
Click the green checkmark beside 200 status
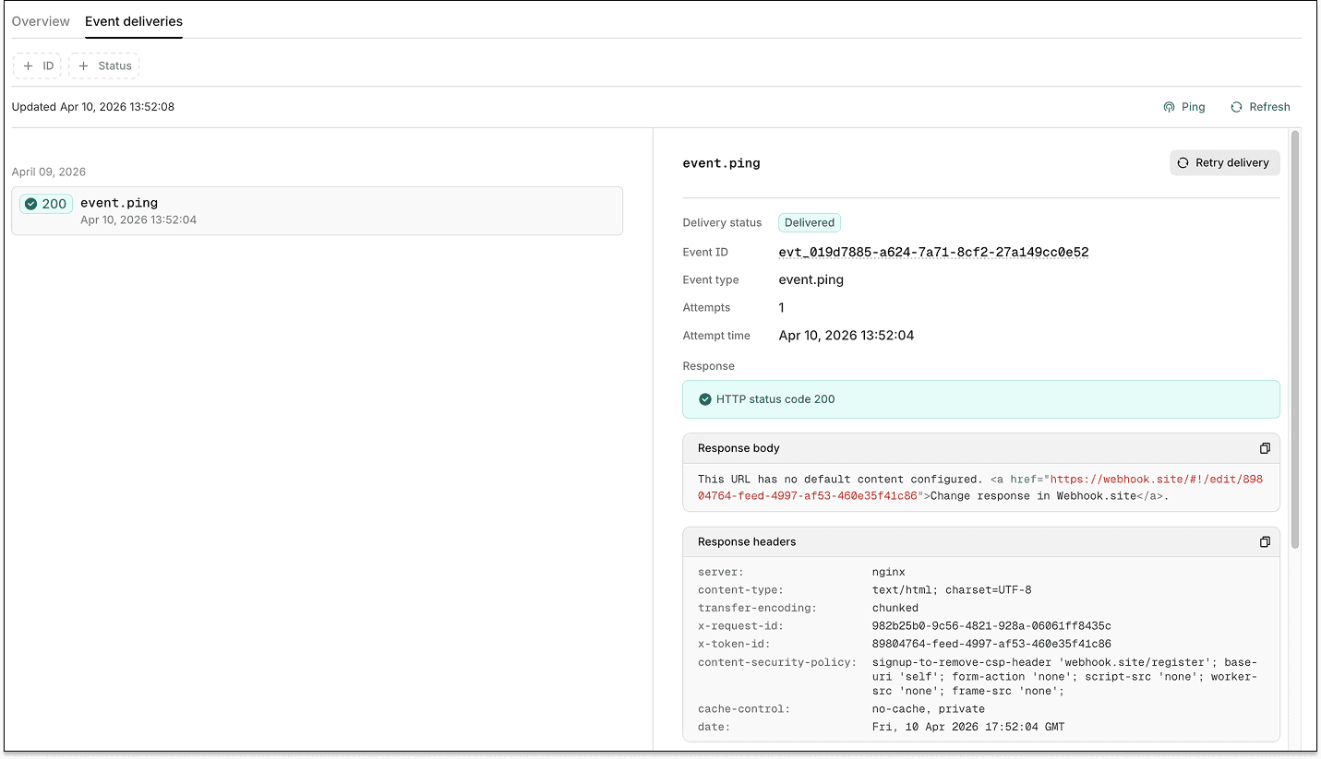point(30,204)
